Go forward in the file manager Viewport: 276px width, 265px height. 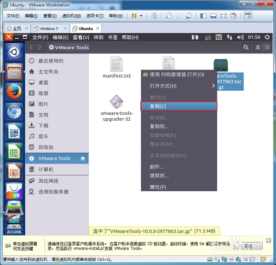click(x=40, y=47)
